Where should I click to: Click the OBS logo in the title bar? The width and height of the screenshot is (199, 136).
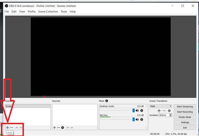click(x=7, y=6)
